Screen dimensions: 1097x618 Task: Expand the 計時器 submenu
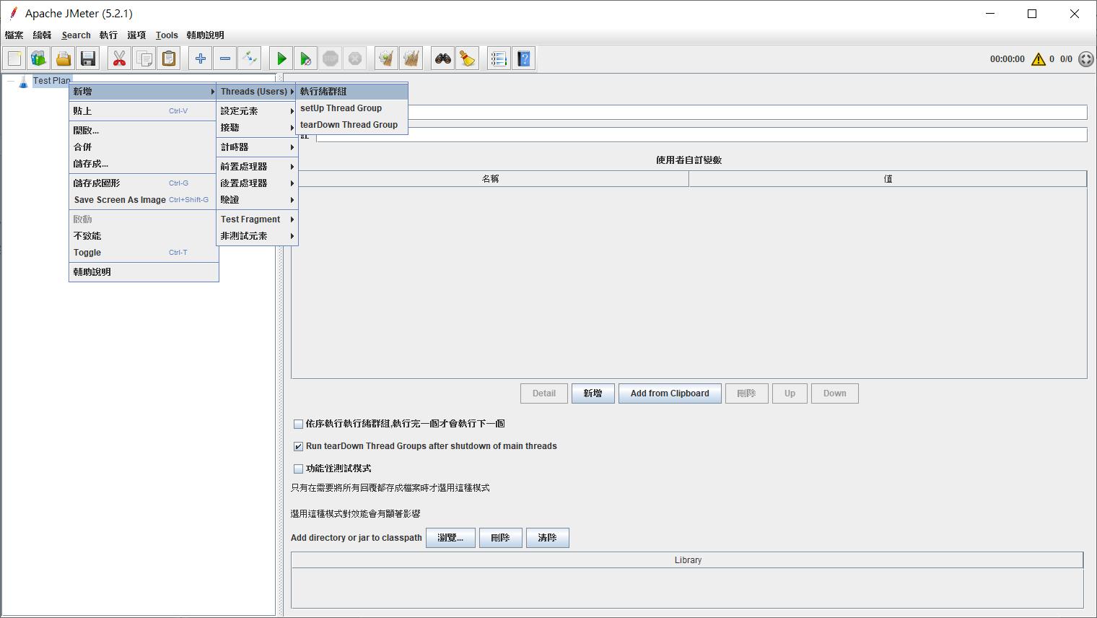(257, 147)
